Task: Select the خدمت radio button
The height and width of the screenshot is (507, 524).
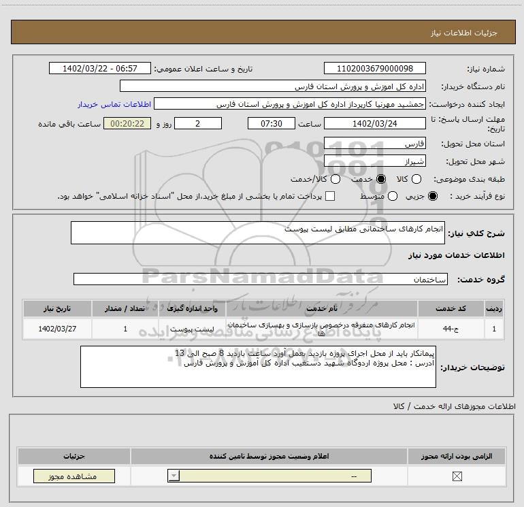Action: (381, 179)
